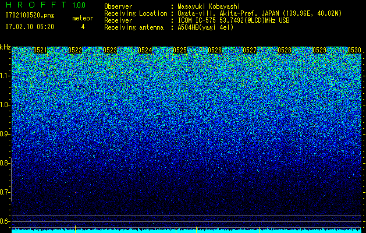Select observer name Masayuki Kobayashi

tap(209, 7)
